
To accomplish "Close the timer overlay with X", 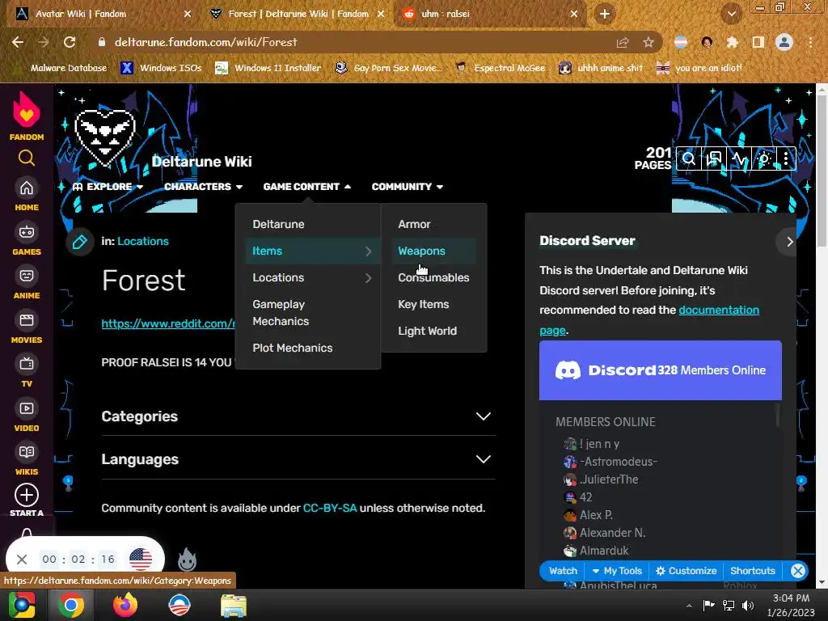I will point(22,560).
